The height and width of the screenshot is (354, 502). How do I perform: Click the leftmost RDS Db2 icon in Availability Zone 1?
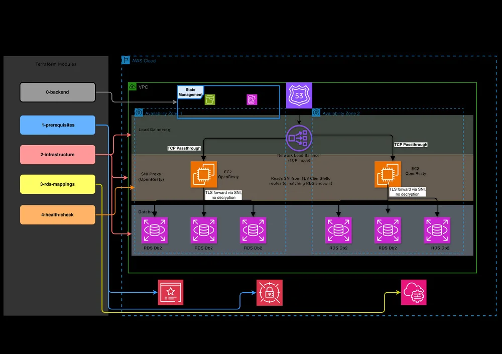click(x=155, y=230)
